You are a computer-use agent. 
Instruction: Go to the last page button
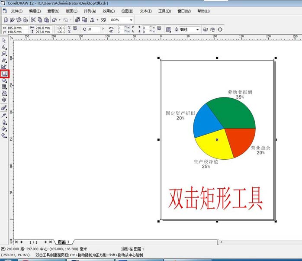click(51, 242)
